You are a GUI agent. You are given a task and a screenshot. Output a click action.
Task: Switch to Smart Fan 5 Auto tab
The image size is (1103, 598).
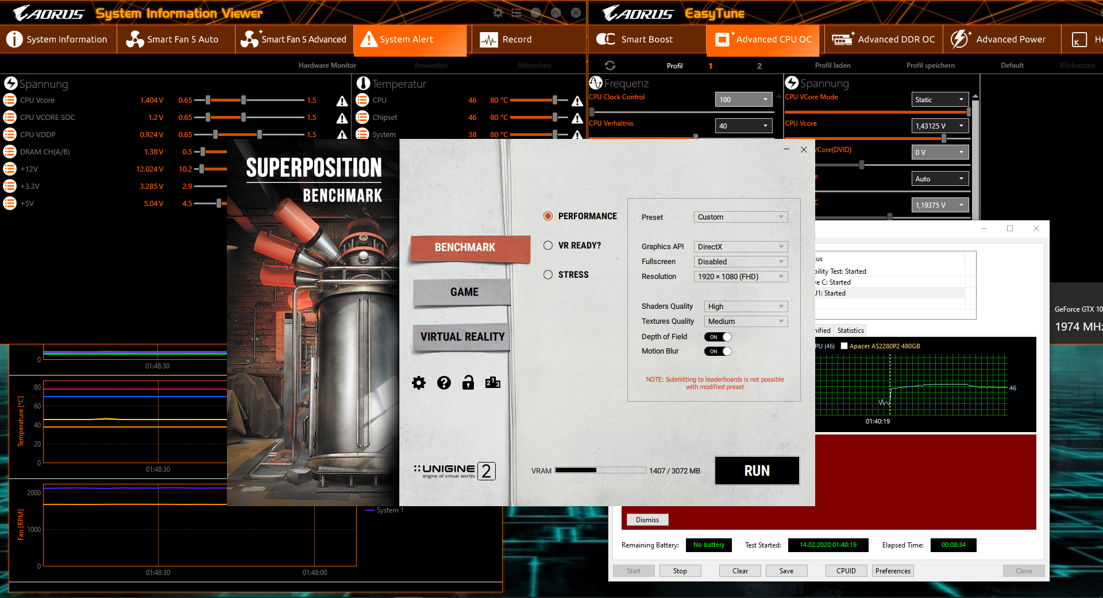pos(175,39)
